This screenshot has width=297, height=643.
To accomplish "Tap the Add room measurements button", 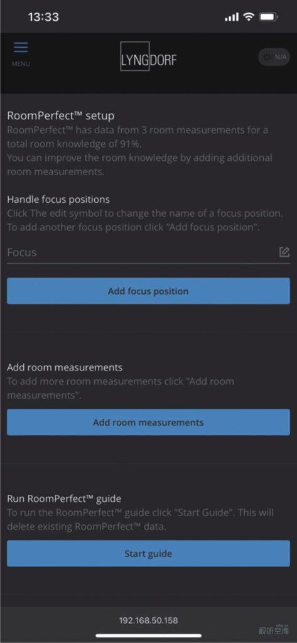I will (148, 423).
